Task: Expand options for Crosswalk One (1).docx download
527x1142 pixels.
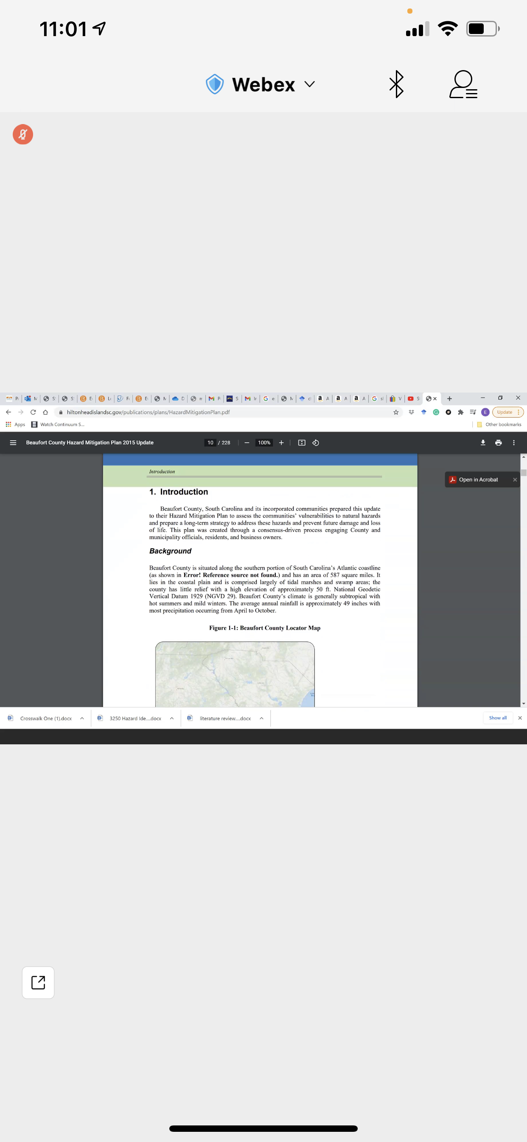Action: pos(82,718)
